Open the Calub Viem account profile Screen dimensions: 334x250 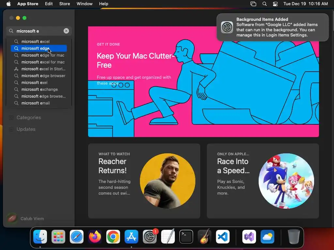coord(25,218)
